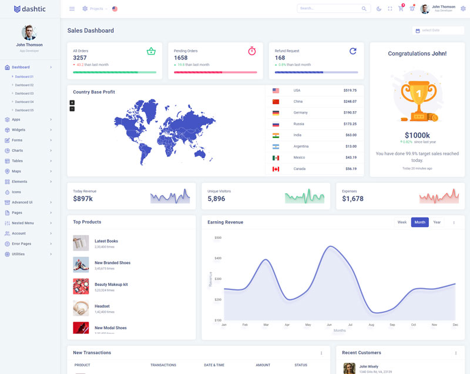Open the shopping cart icon
The height and width of the screenshot is (374, 470).
(x=401, y=9)
